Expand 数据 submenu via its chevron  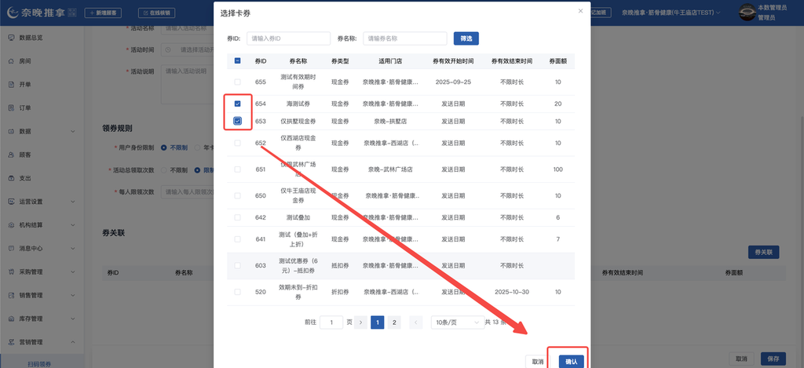(72, 132)
